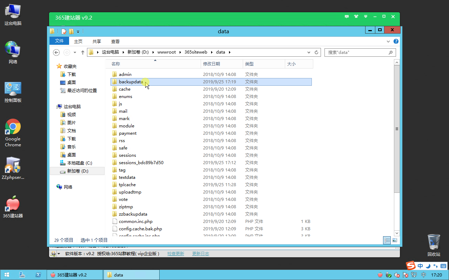Open Explorer help question mark
This screenshot has width=449, height=280.
point(396,41)
